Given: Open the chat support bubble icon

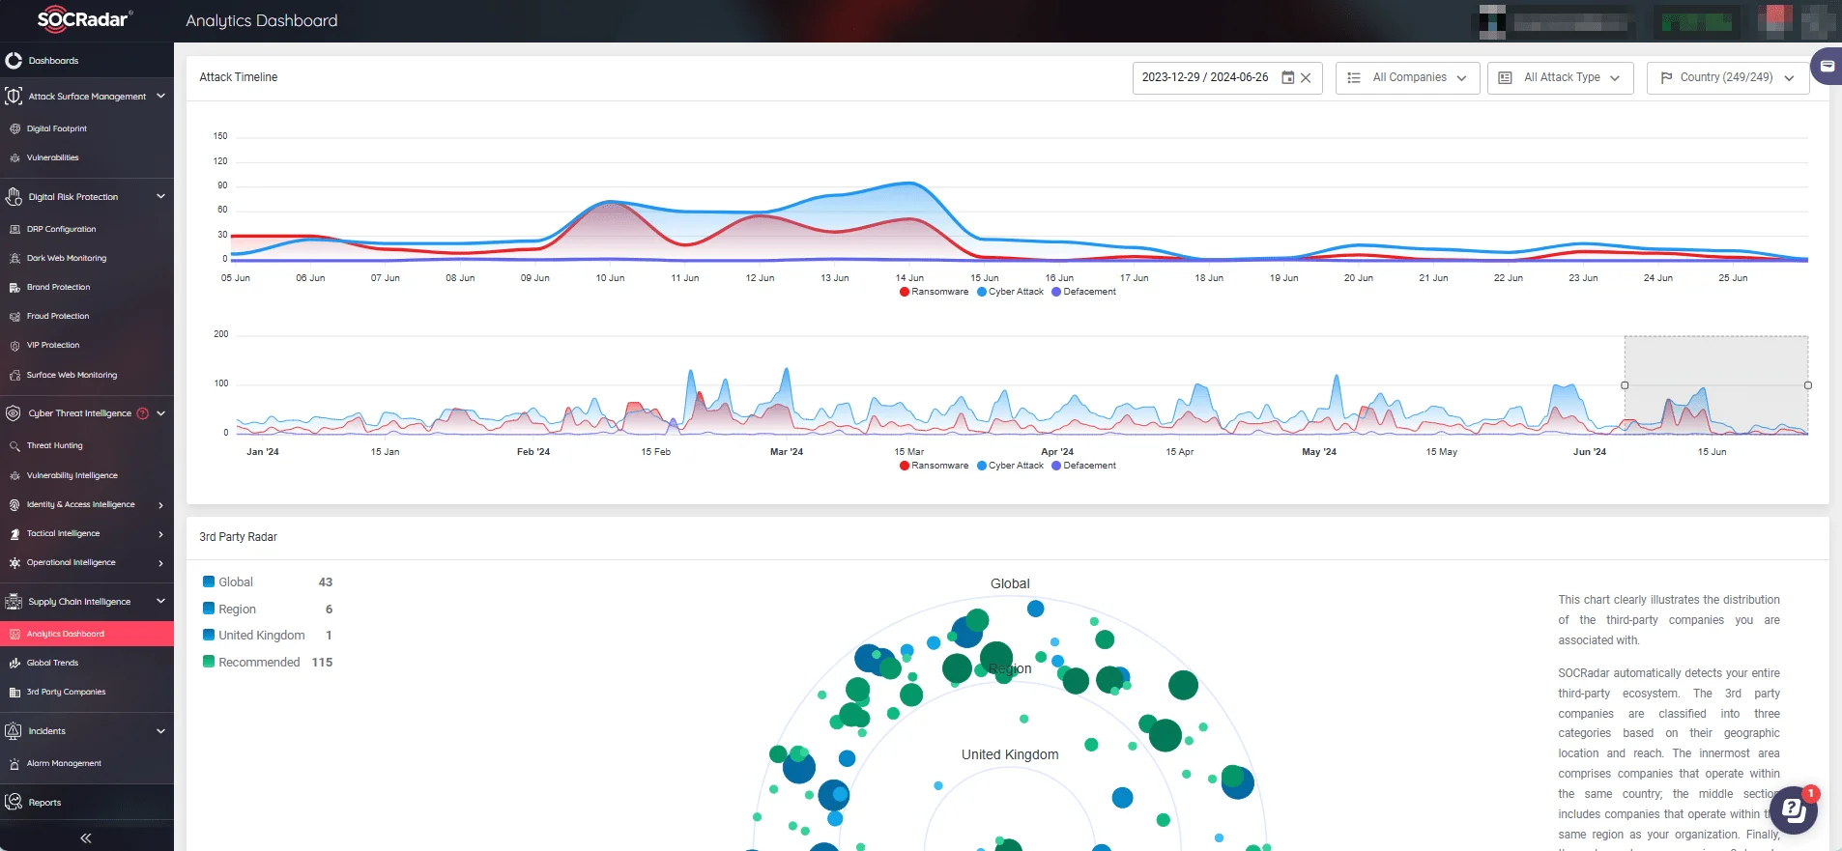Looking at the screenshot, I should pyautogui.click(x=1794, y=809).
